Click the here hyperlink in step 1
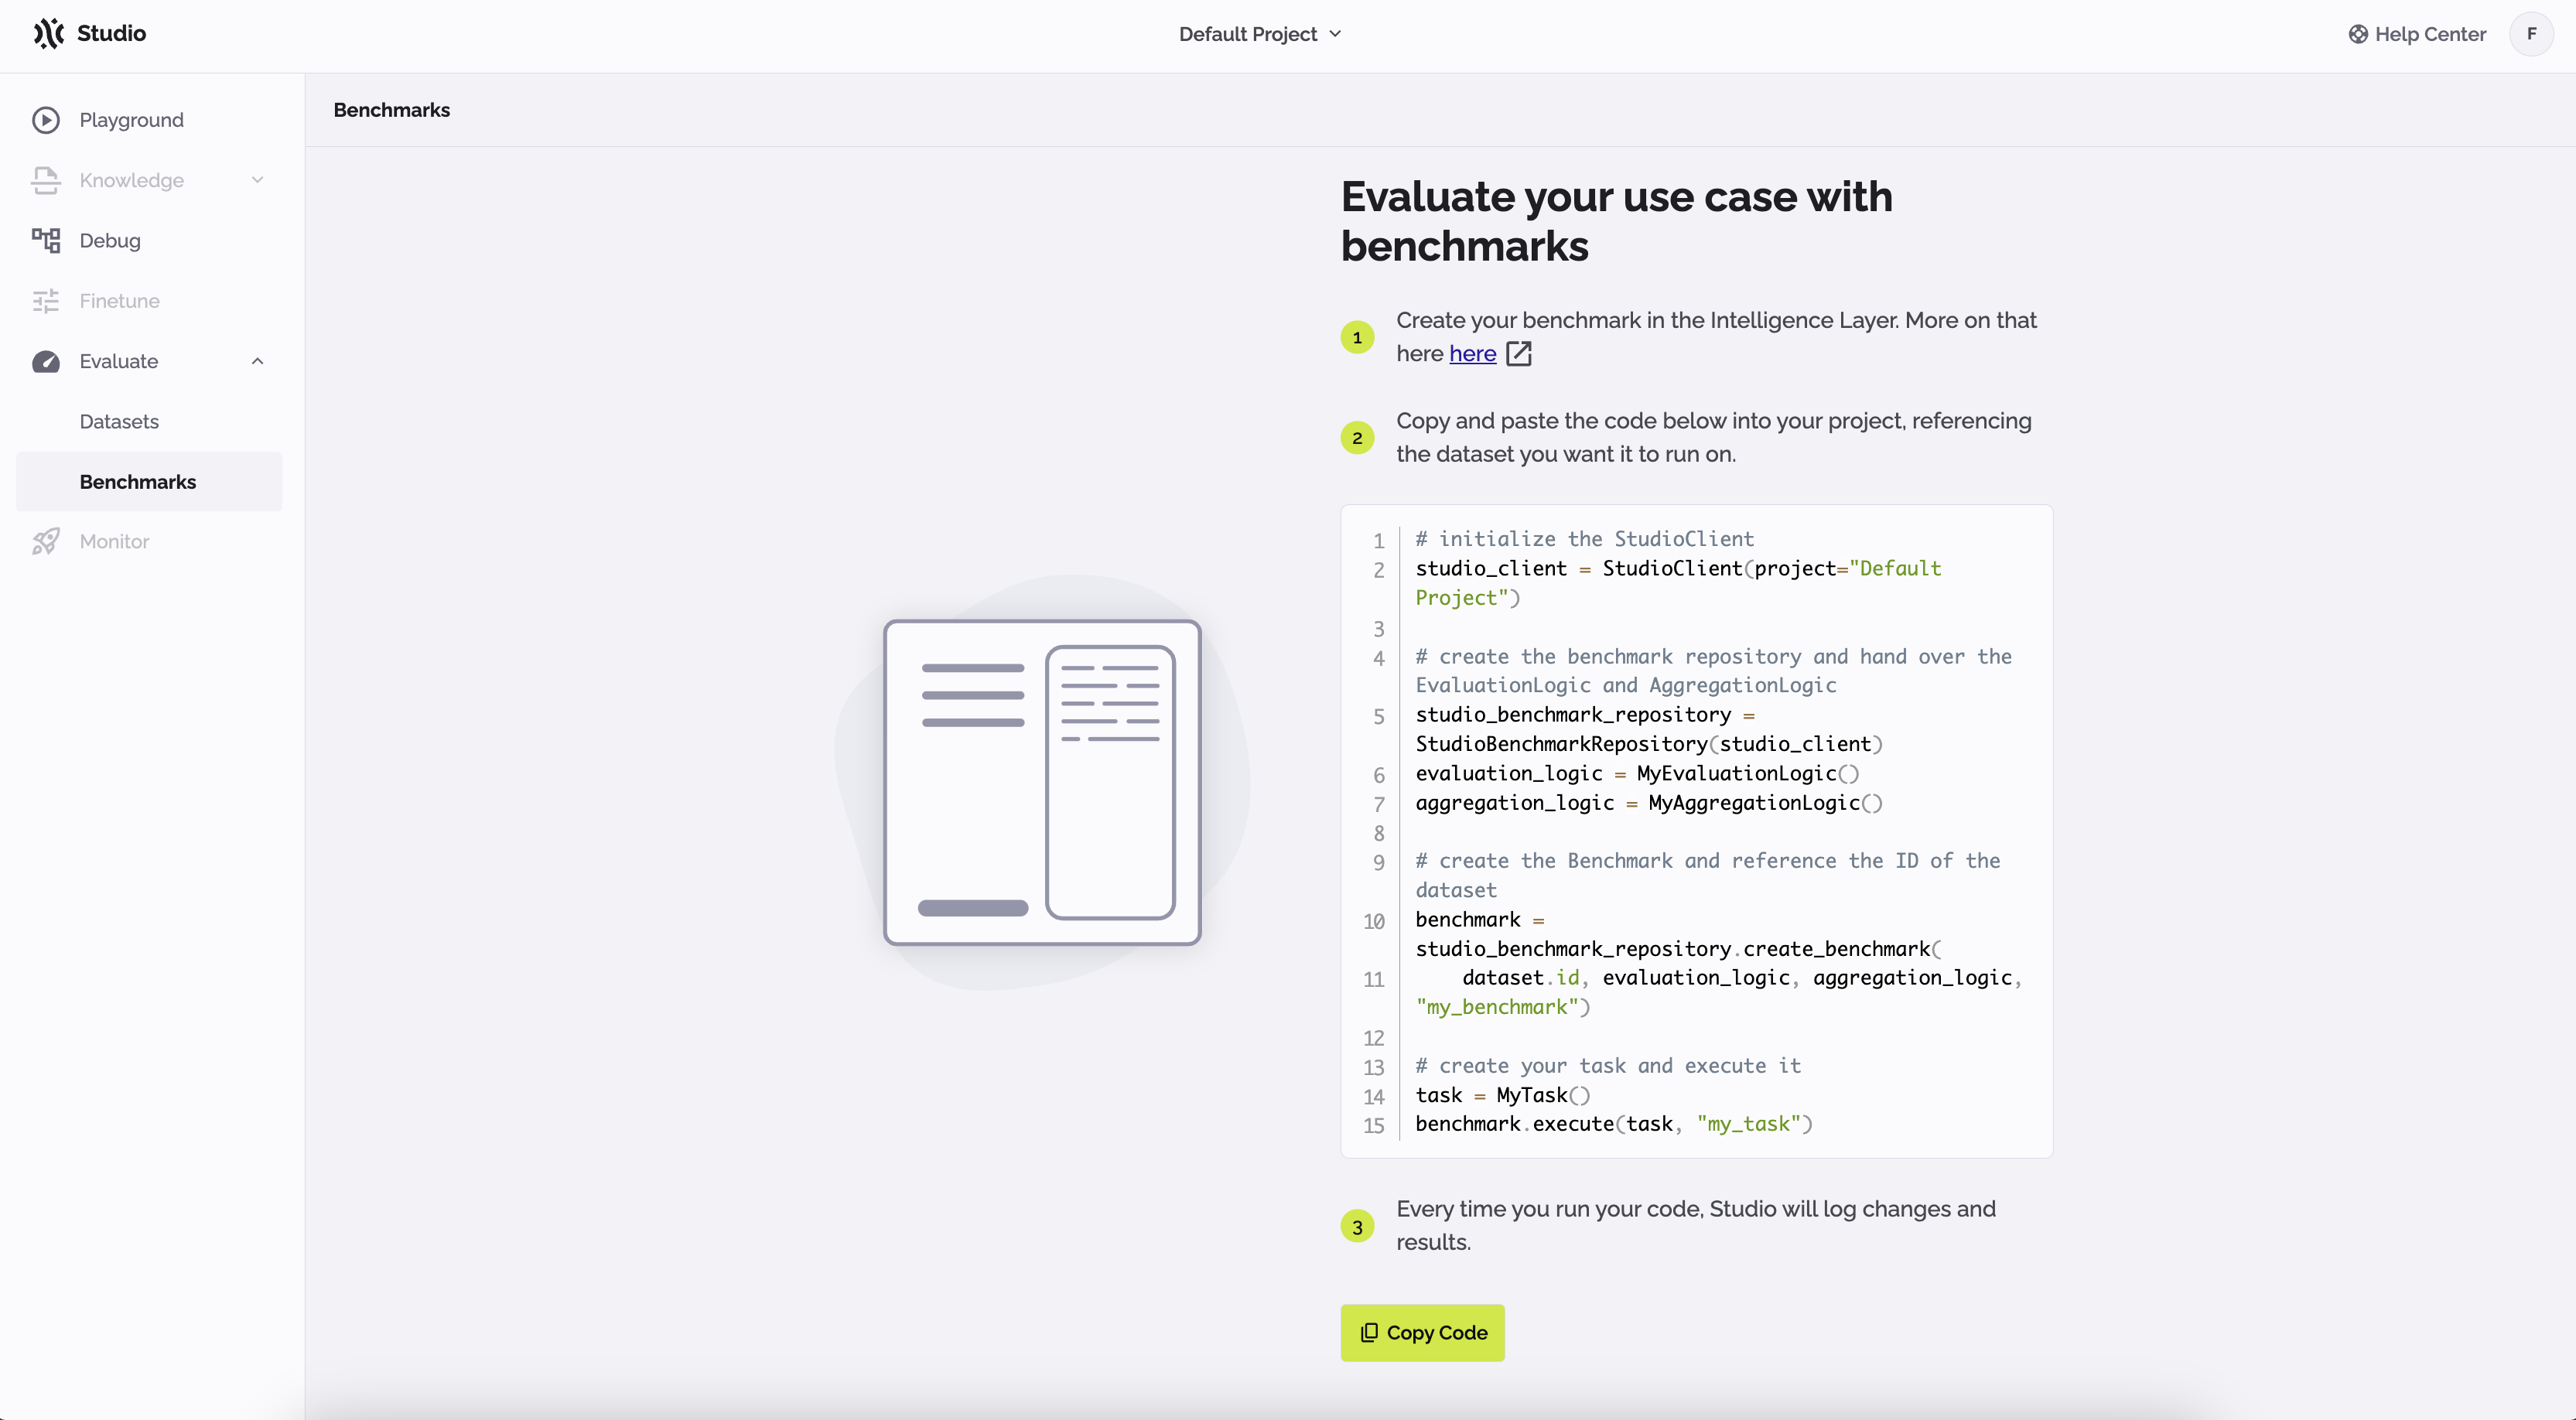This screenshot has height=1420, width=2576. [1471, 354]
